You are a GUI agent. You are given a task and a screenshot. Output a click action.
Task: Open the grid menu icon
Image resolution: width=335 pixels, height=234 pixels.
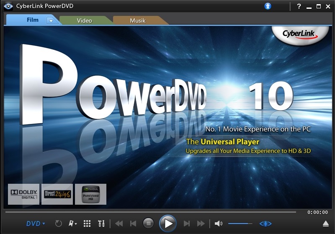tap(87, 224)
